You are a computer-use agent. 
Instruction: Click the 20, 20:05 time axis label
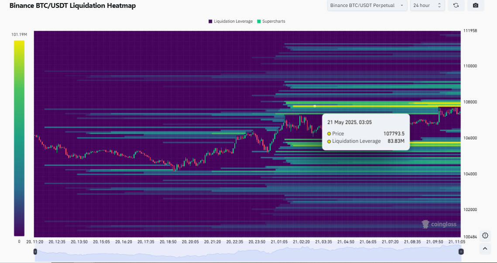[x=190, y=242]
